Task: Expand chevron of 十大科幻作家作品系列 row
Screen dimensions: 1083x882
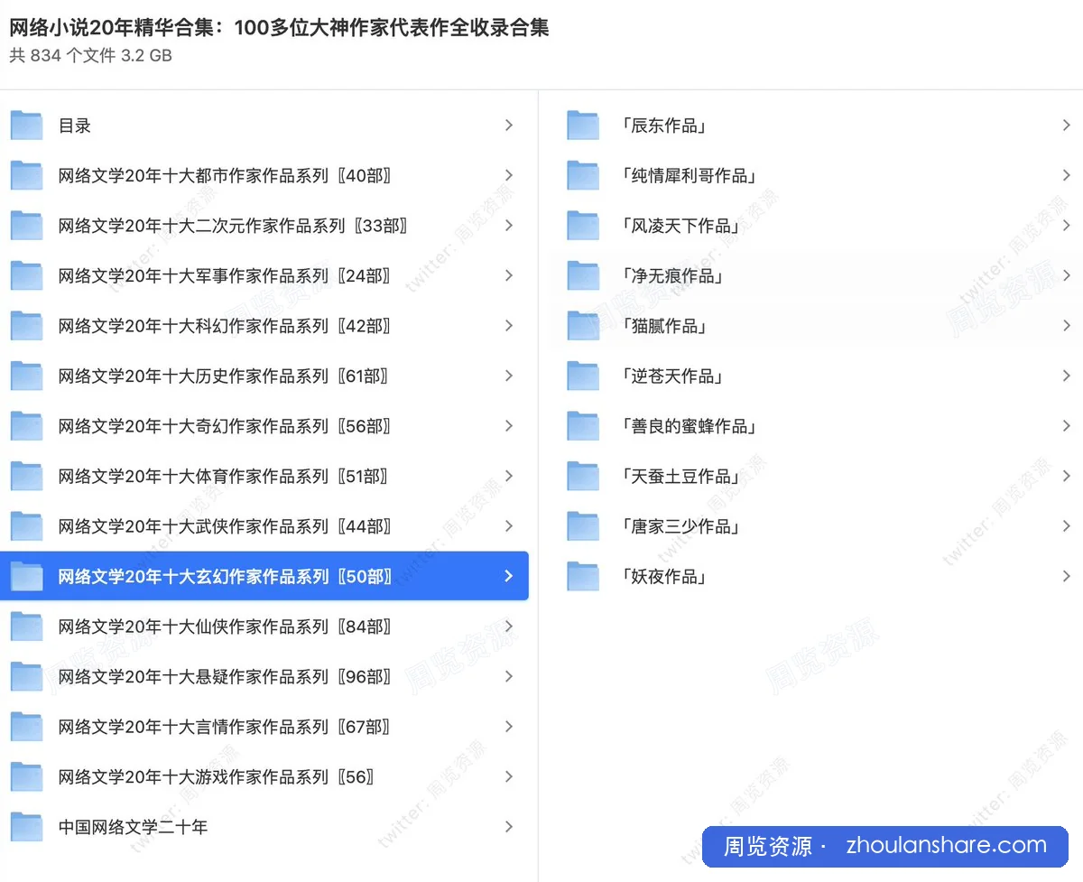Action: pyautogui.click(x=509, y=326)
